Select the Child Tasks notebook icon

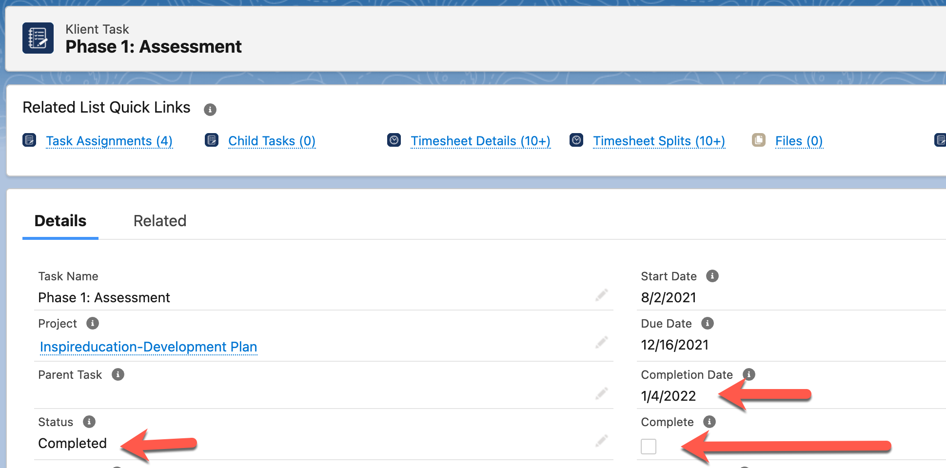coord(212,140)
